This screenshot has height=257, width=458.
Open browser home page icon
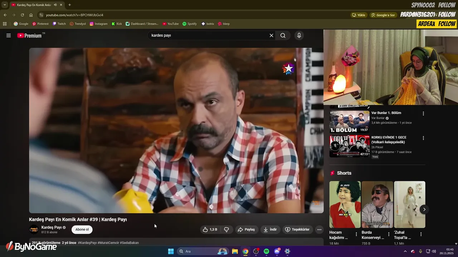(31, 15)
